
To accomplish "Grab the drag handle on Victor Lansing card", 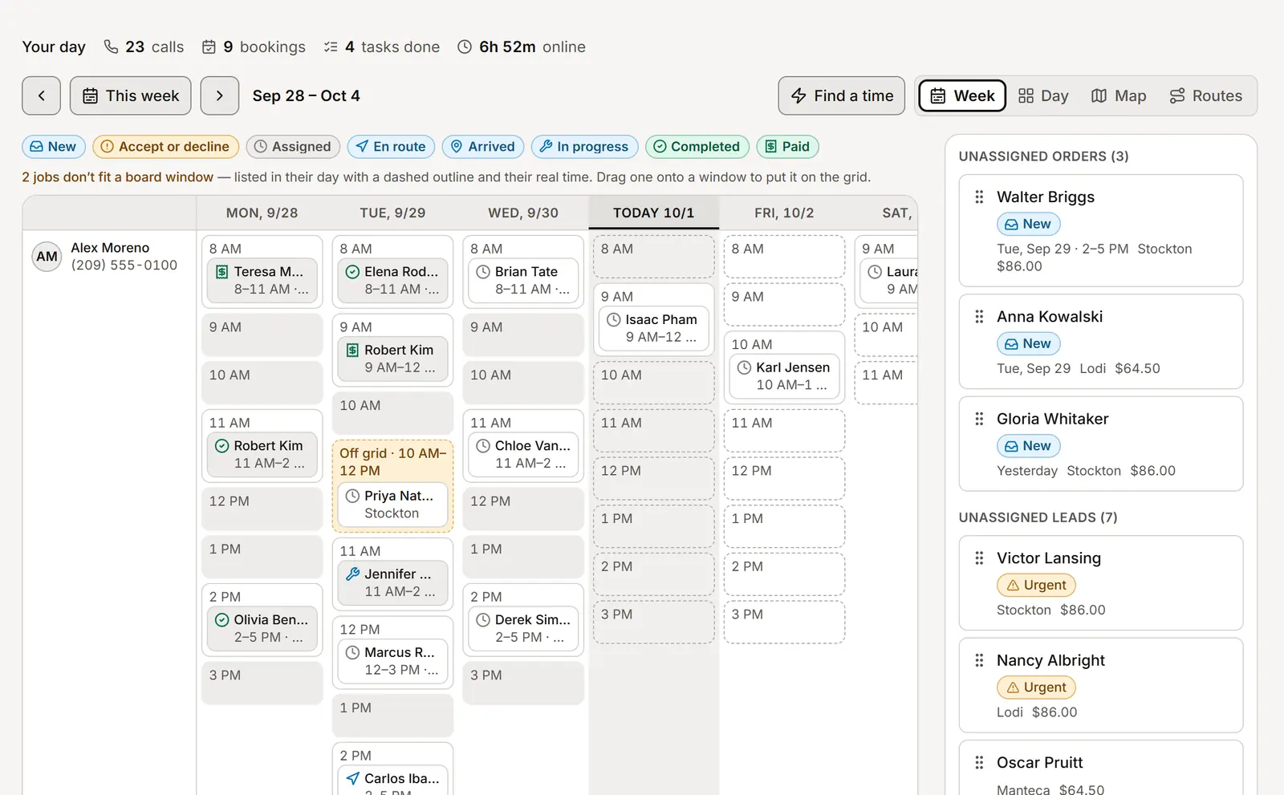I will point(979,558).
